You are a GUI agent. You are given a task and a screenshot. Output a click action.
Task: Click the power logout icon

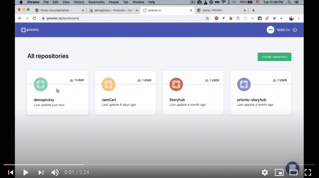click(x=295, y=30)
